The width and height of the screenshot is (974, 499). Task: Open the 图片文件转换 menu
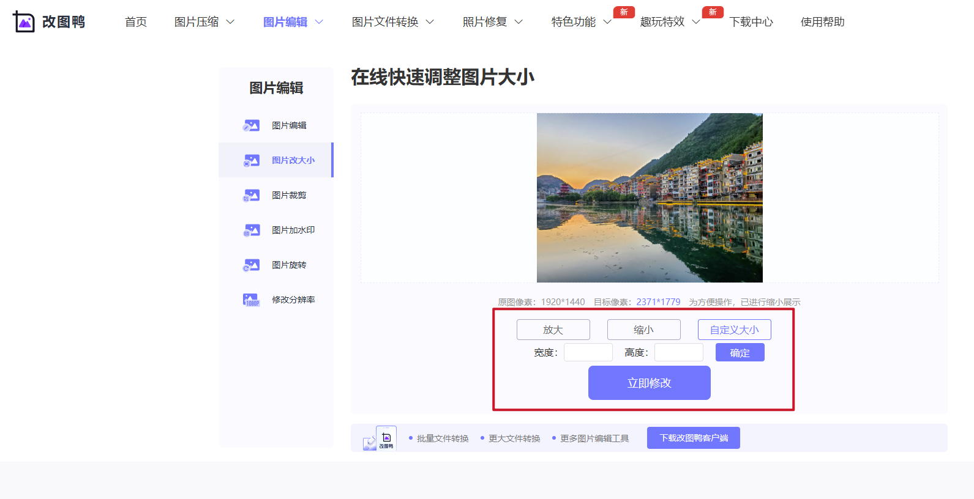(x=385, y=22)
